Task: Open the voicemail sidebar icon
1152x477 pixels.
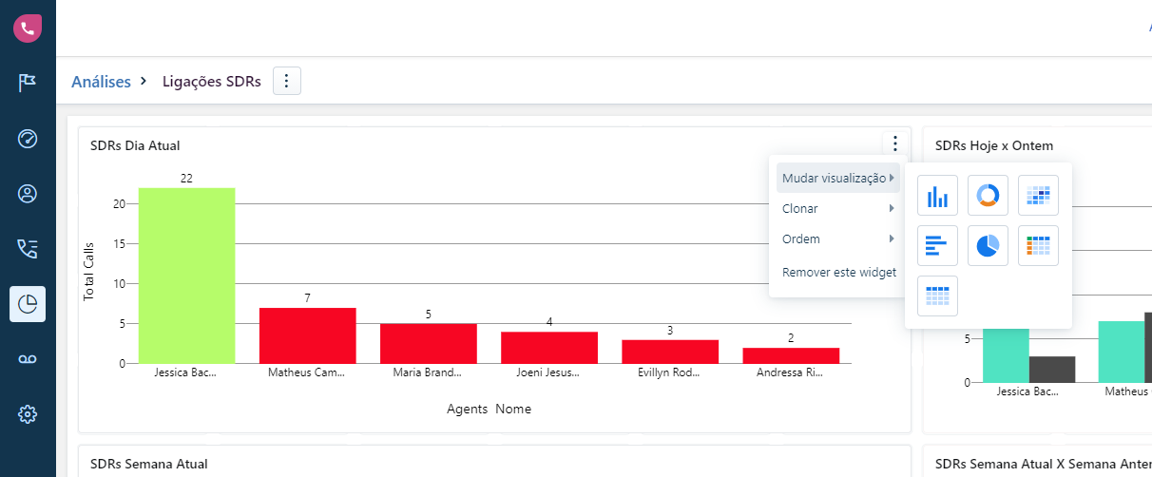Action: click(x=28, y=358)
